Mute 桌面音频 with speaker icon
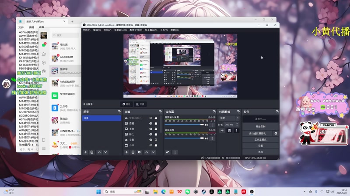This screenshot has width=350, height=196. (206, 139)
